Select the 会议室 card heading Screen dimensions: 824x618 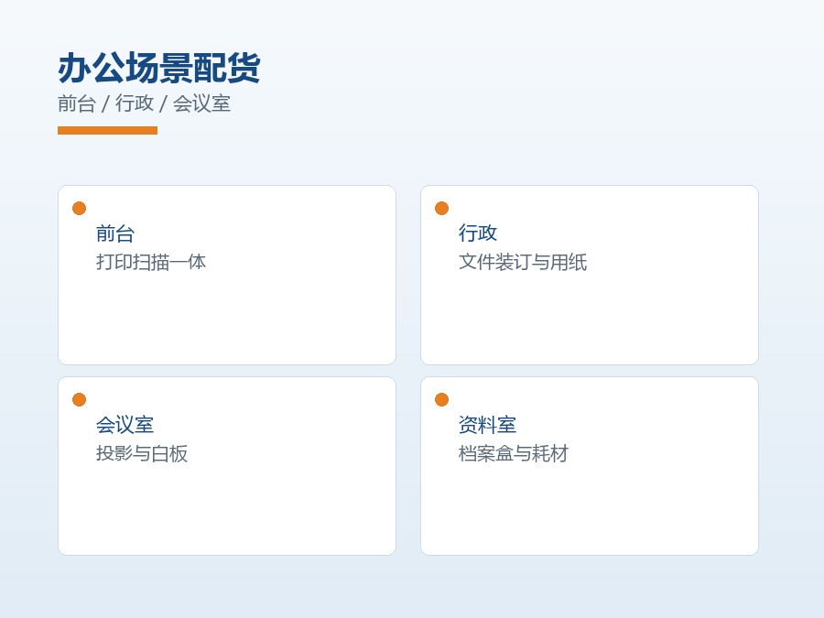click(x=125, y=425)
